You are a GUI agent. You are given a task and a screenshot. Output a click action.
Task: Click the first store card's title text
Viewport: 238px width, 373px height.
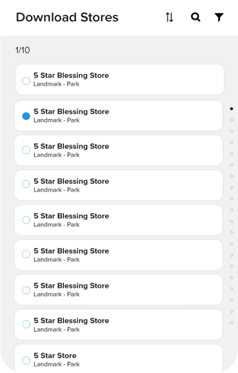71,76
